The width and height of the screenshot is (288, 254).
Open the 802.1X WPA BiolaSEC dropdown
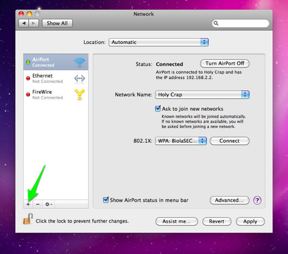coord(181,141)
